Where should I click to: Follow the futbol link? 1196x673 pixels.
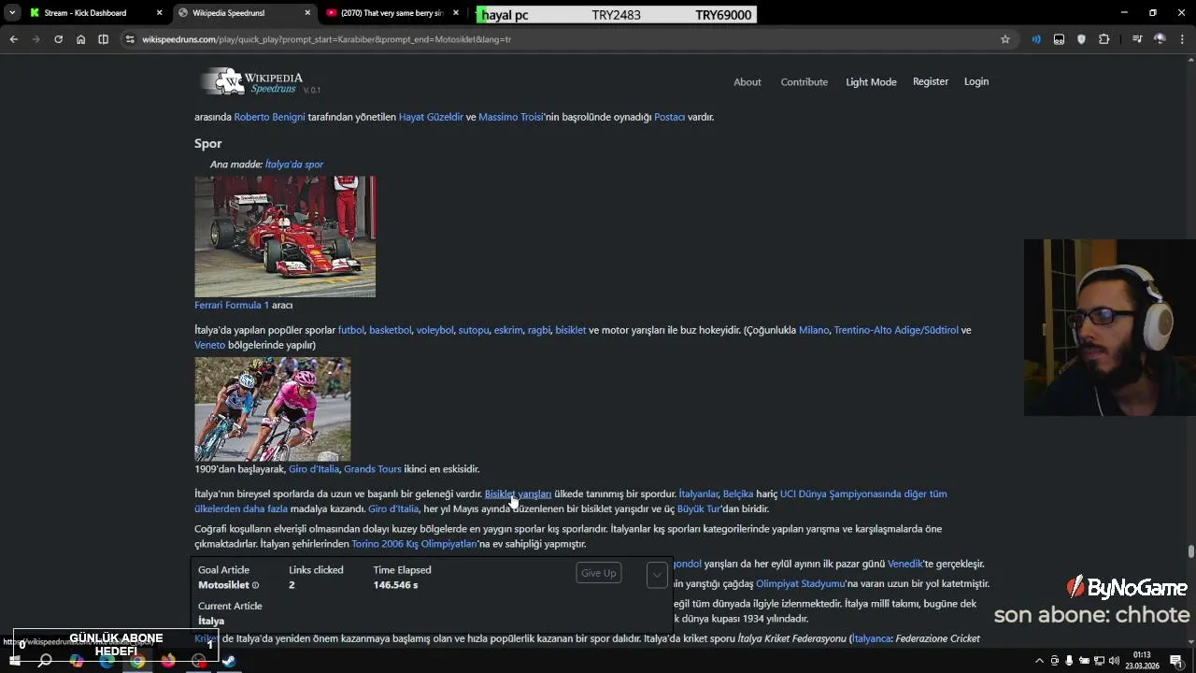(351, 330)
